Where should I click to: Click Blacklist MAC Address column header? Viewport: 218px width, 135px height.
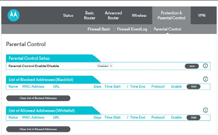pos(33,87)
